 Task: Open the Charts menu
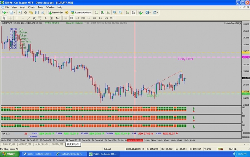tap(32, 7)
